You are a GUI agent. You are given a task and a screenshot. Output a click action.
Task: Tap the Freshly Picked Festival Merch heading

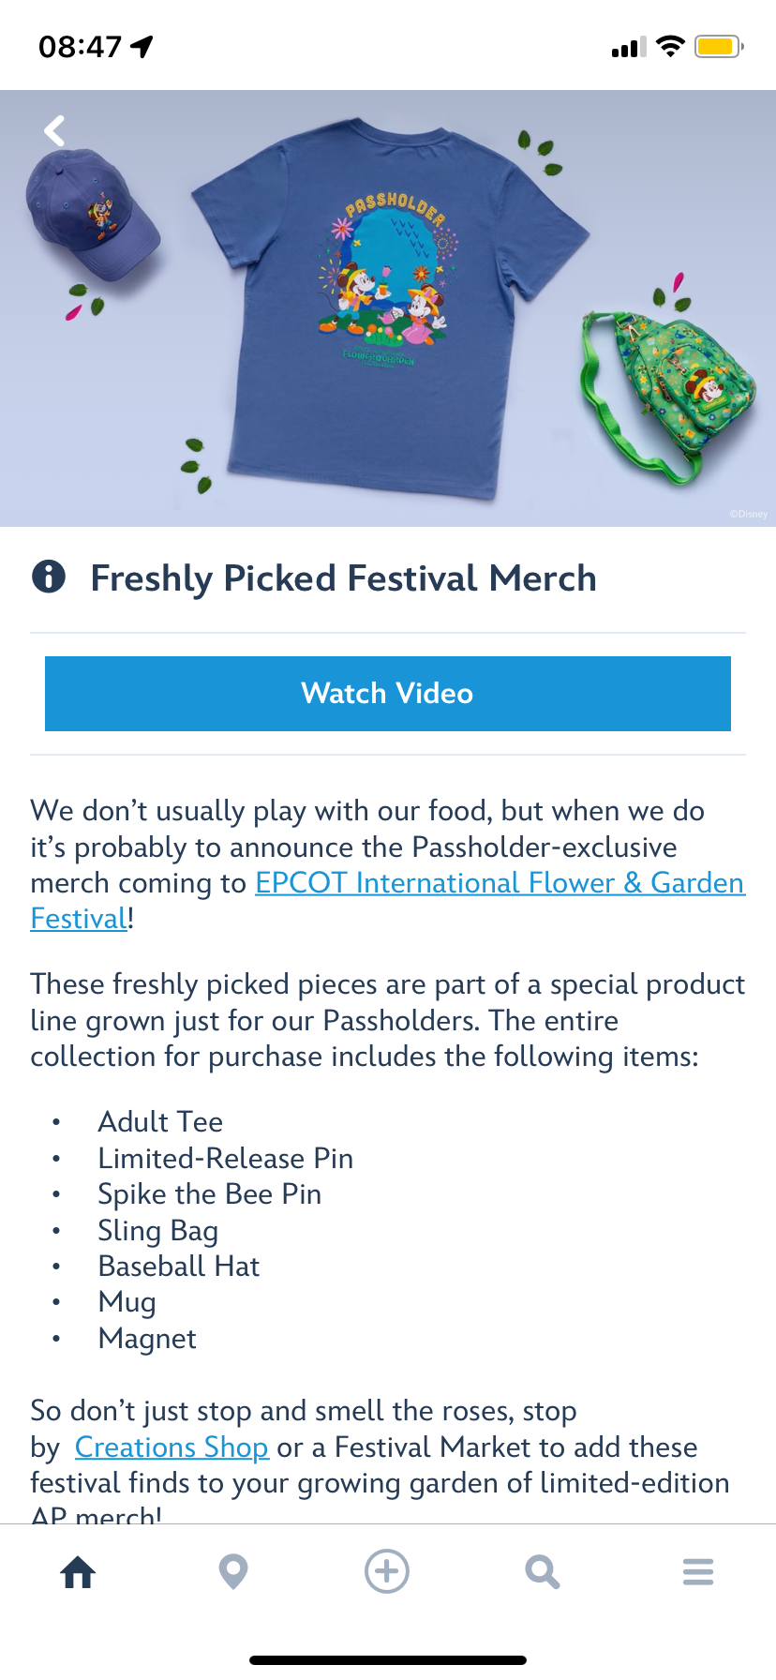[343, 578]
